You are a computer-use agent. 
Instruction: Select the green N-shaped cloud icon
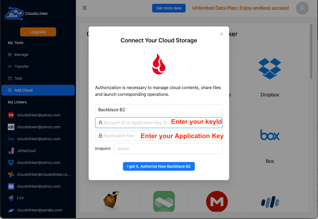click(x=164, y=201)
